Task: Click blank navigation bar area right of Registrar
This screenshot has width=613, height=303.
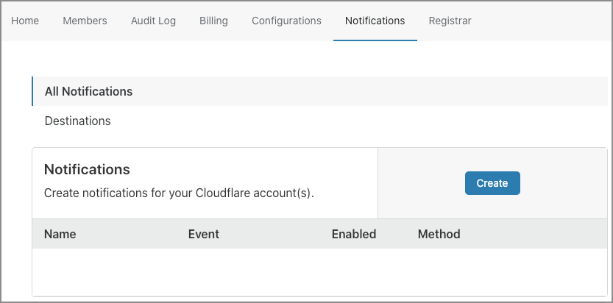Action: coord(545,21)
